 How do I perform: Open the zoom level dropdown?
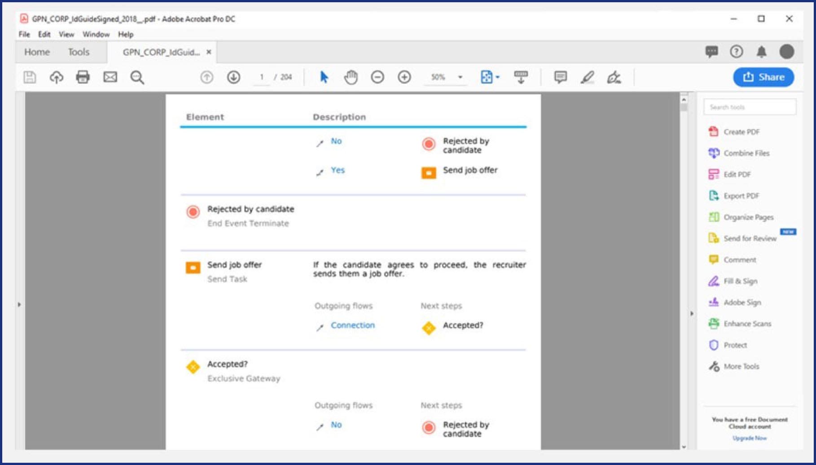[x=460, y=77]
